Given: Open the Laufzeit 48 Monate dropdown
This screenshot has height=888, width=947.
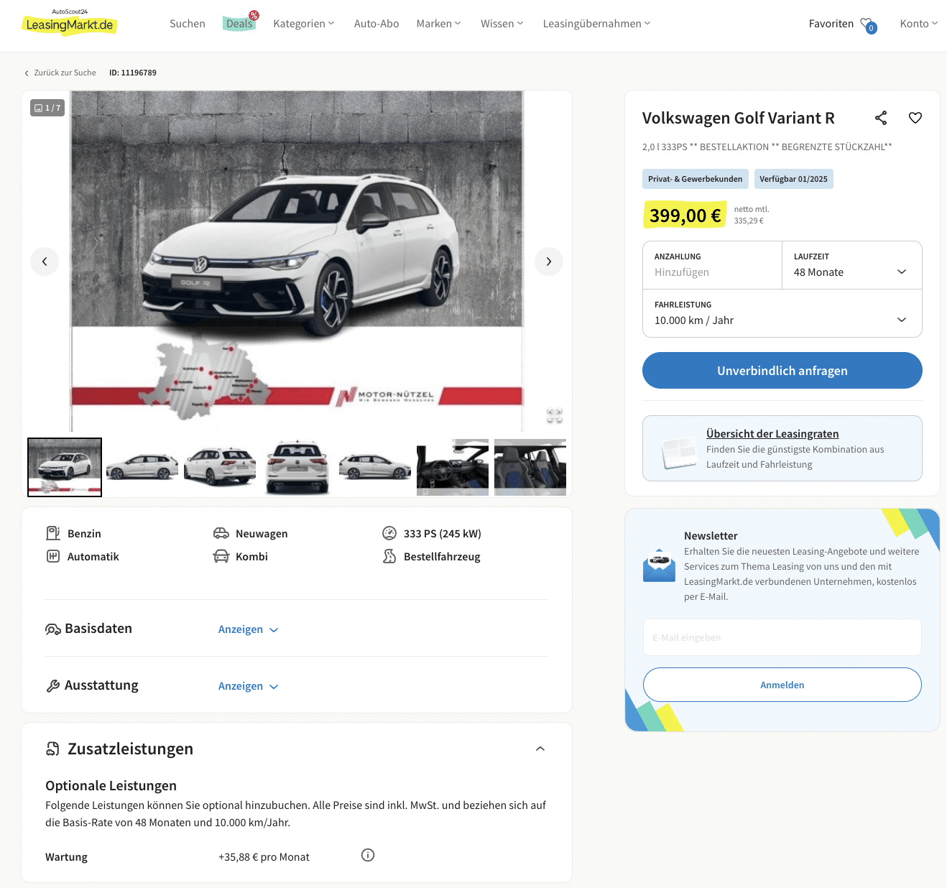Looking at the screenshot, I should tap(851, 265).
